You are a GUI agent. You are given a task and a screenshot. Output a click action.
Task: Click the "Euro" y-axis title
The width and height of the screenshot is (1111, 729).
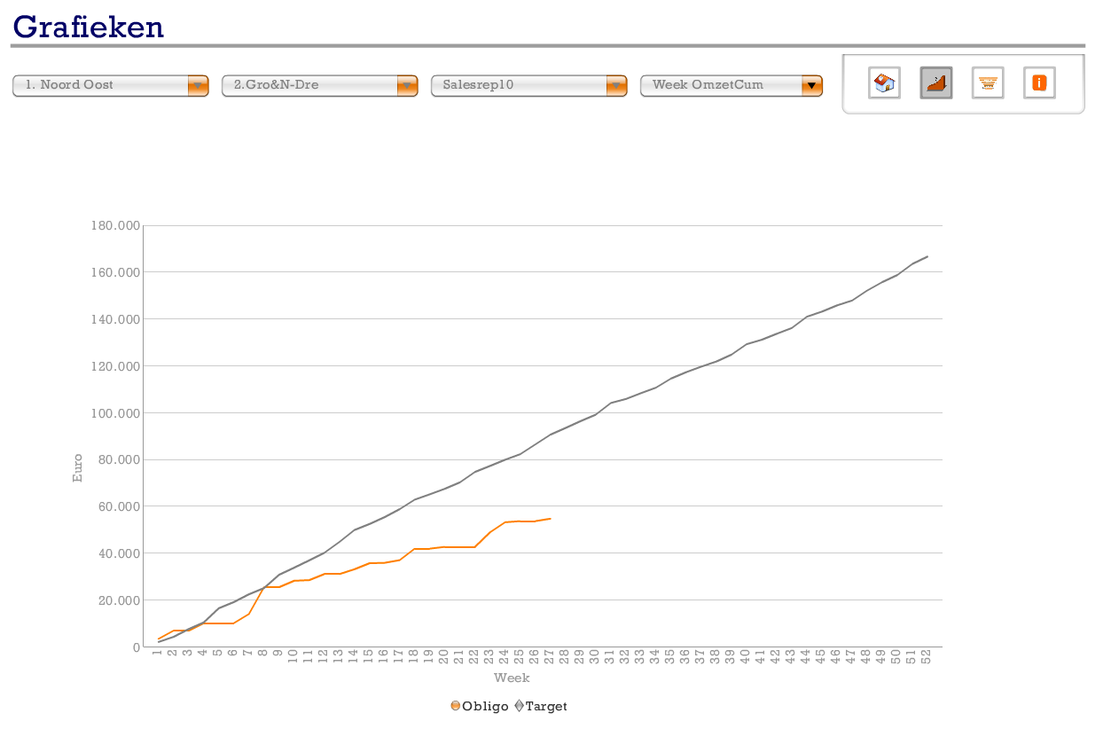[x=77, y=468]
